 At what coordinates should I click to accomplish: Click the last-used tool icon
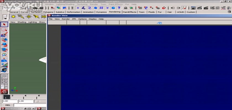[4, 70]
